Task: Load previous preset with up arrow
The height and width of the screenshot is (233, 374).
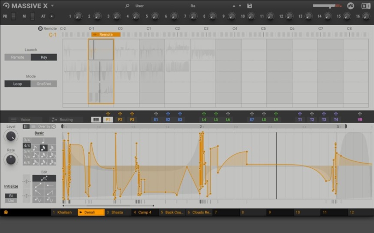Action: [x=234, y=6]
